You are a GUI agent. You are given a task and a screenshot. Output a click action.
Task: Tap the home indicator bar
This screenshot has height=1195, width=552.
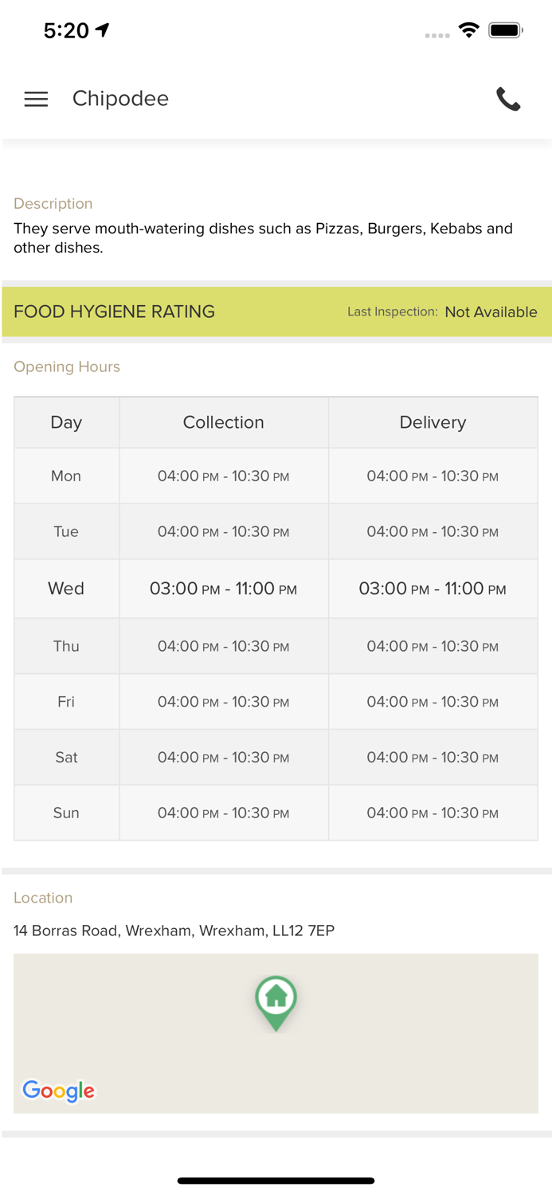click(276, 1181)
